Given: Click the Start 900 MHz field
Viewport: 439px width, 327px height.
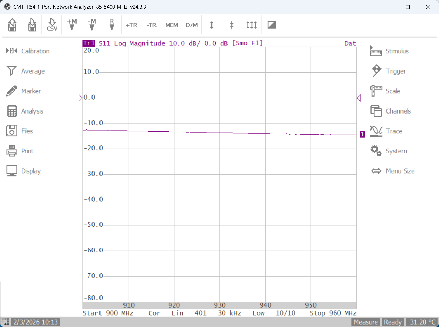Looking at the screenshot, I should tap(108, 313).
